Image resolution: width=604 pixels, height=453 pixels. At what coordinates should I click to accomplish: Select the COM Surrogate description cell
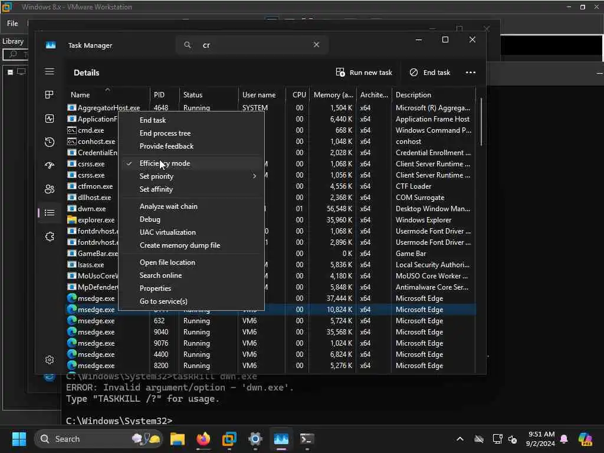coord(420,198)
